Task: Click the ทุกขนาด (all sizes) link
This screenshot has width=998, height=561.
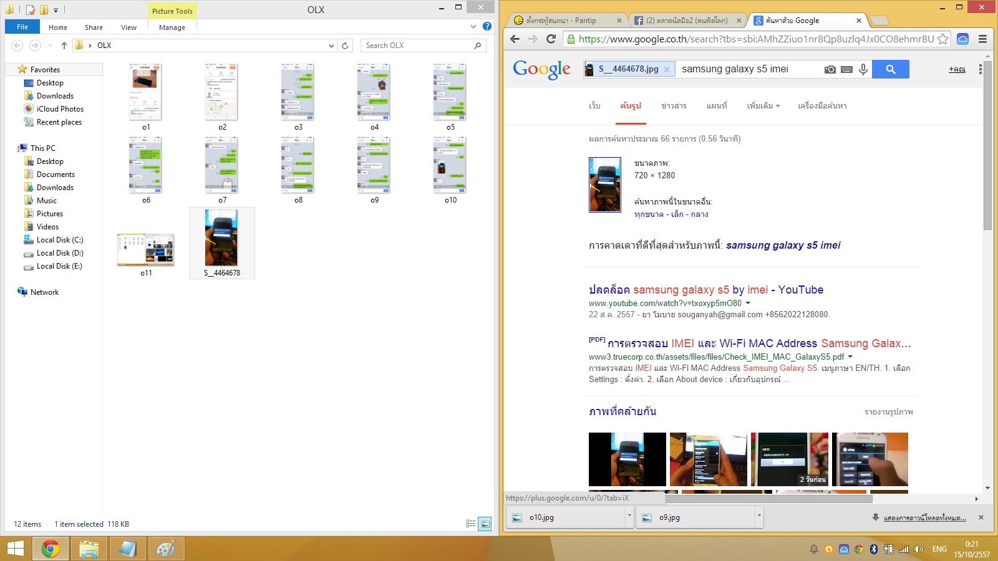Action: pos(649,214)
